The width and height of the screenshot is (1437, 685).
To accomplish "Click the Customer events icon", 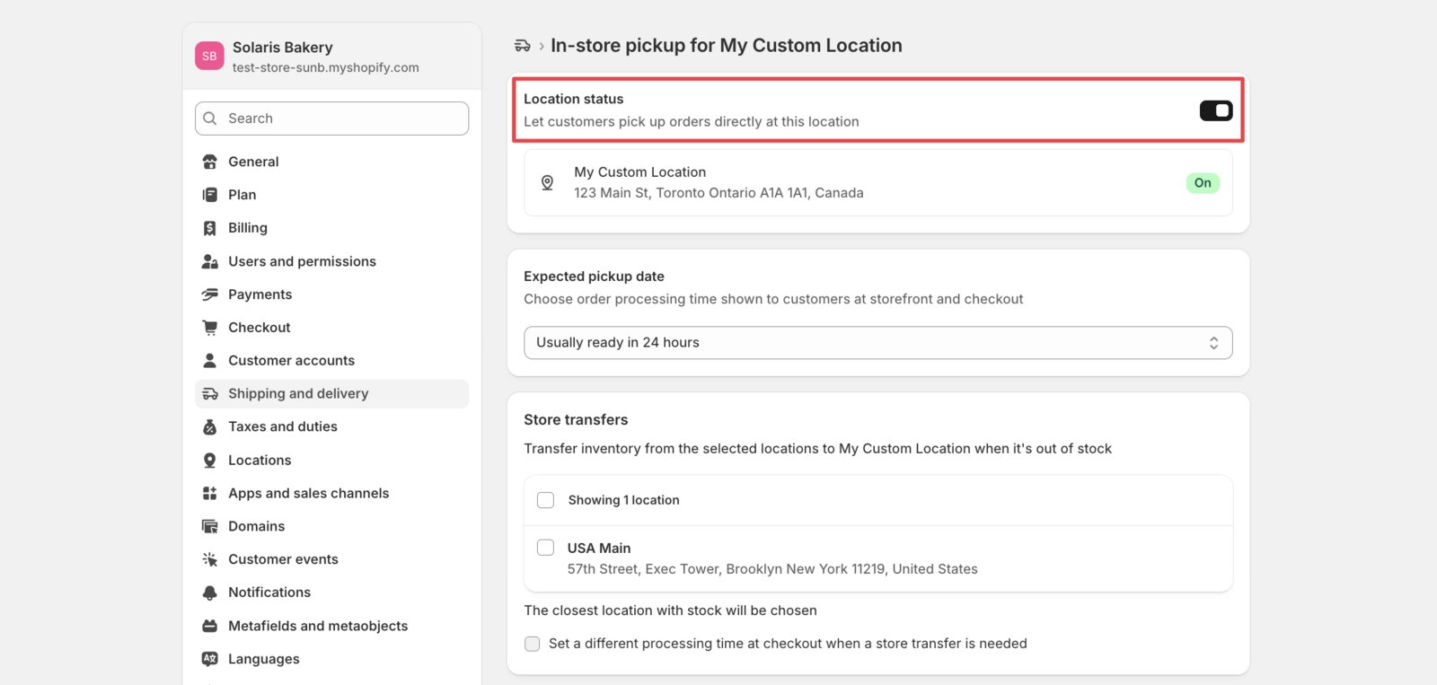I will (209, 559).
